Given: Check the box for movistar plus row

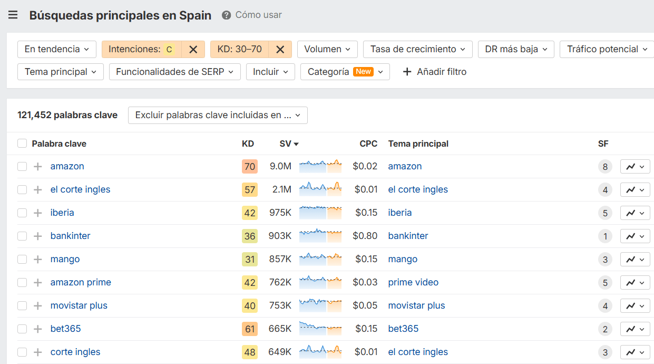Looking at the screenshot, I should (x=22, y=306).
